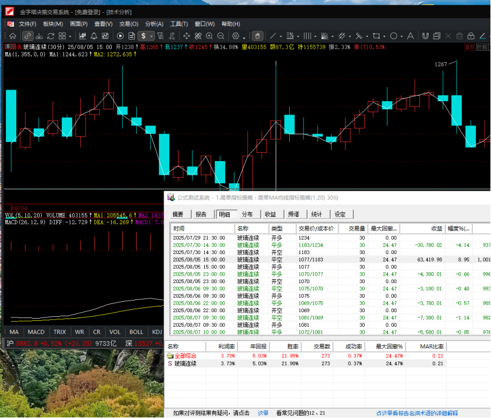491x418 pixels.
Task: Toggle the hand pan tool
Action: 257,36
